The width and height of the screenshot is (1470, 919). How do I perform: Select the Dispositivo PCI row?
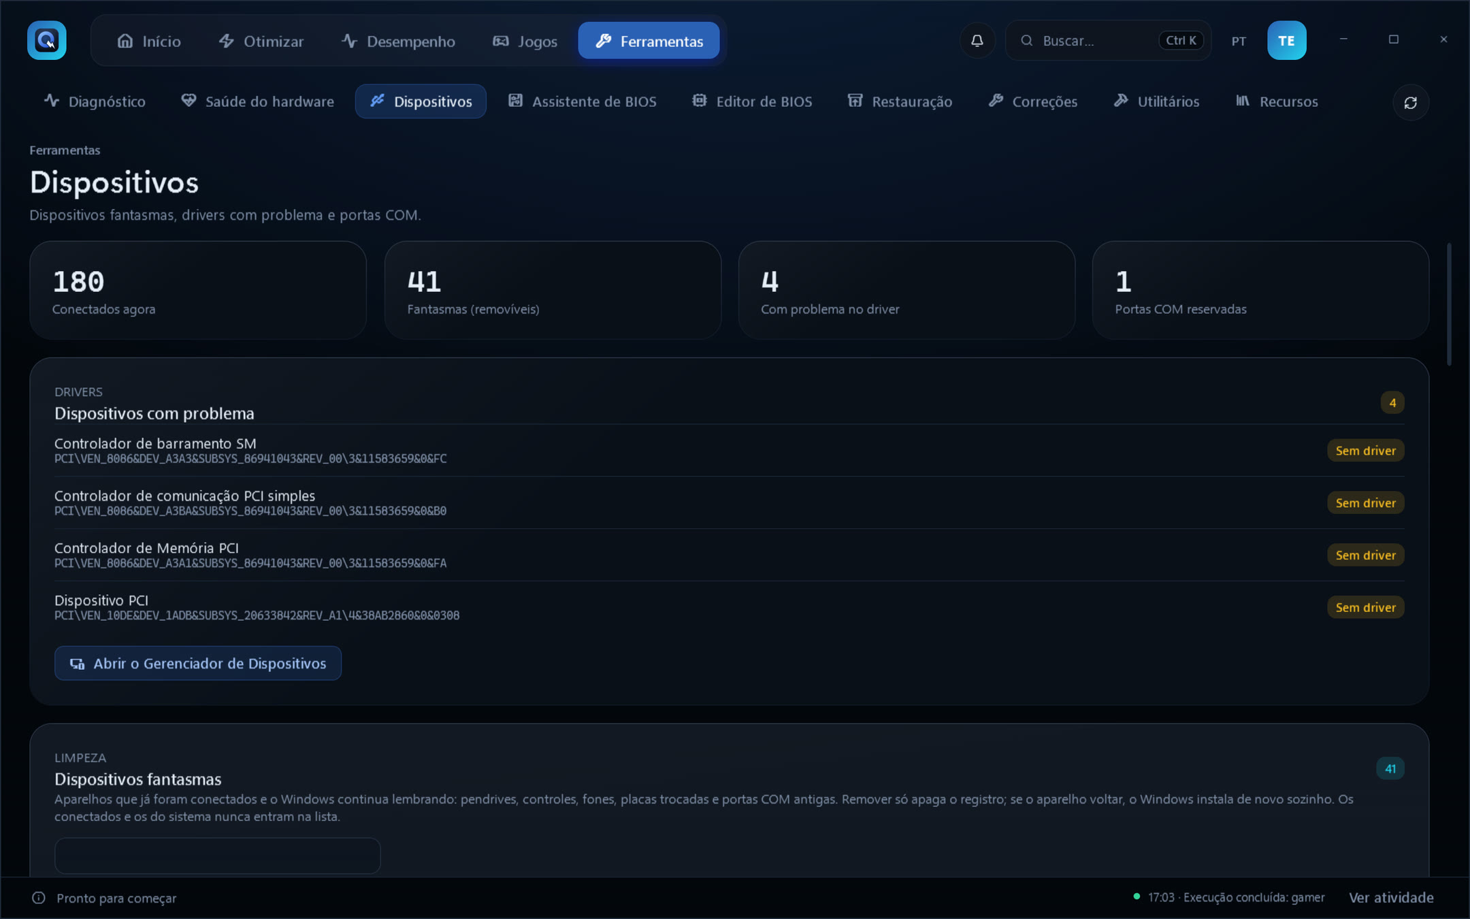[729, 607]
